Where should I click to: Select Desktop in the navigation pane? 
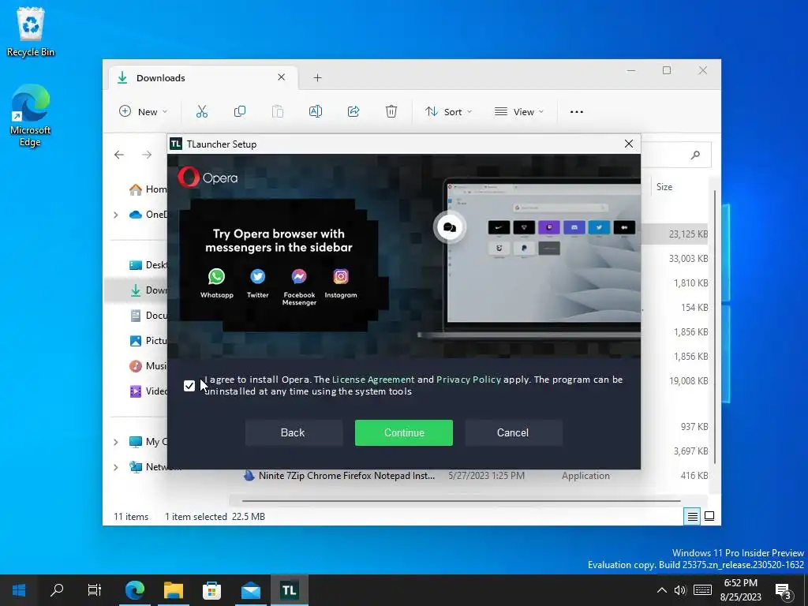point(148,265)
